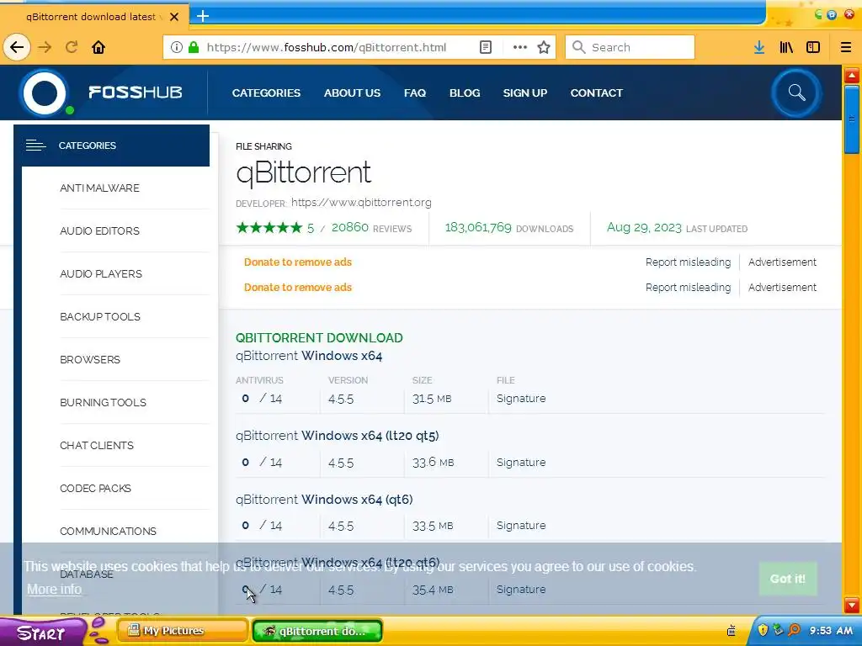
Task: Click the five-star rating icons
Action: [269, 227]
